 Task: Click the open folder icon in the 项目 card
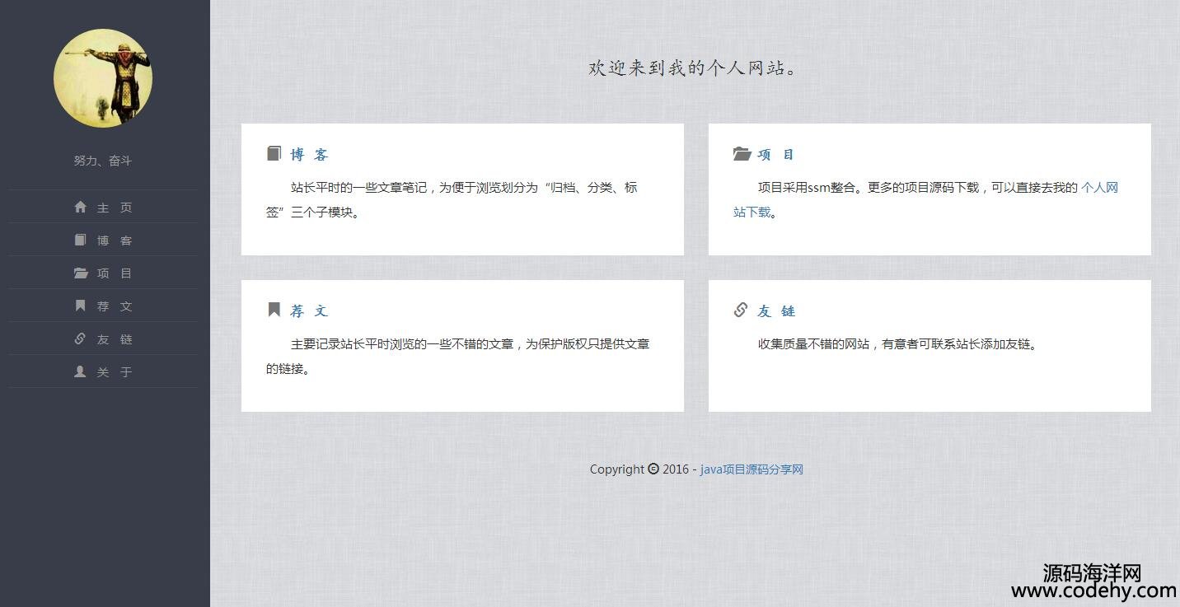(x=742, y=154)
